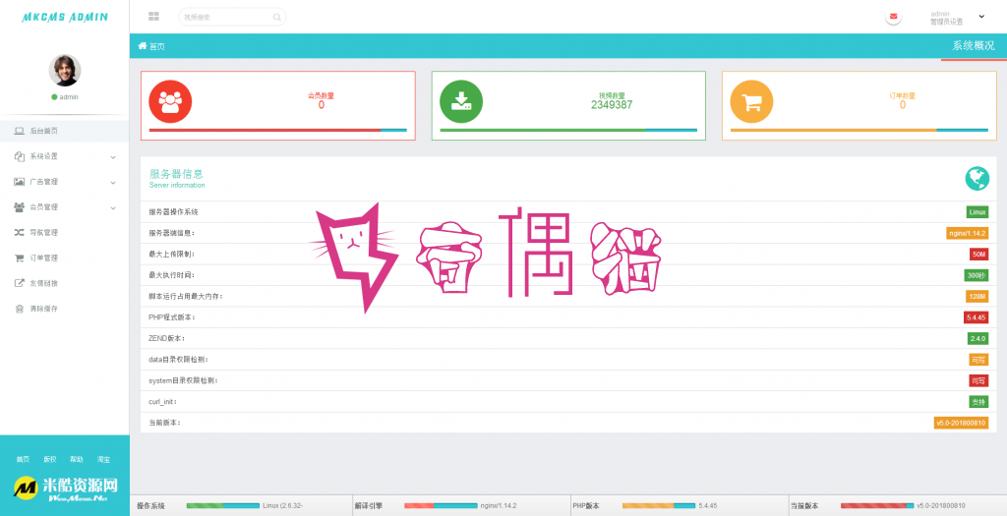The width and height of the screenshot is (1007, 516).
Task: Click the 首页 breadcrumb link
Action: pos(157,47)
